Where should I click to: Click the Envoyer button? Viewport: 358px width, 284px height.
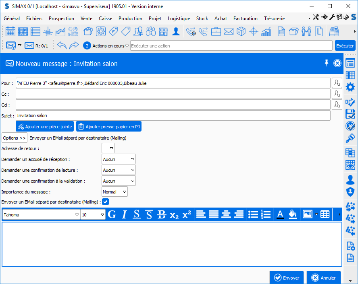tap(287, 278)
